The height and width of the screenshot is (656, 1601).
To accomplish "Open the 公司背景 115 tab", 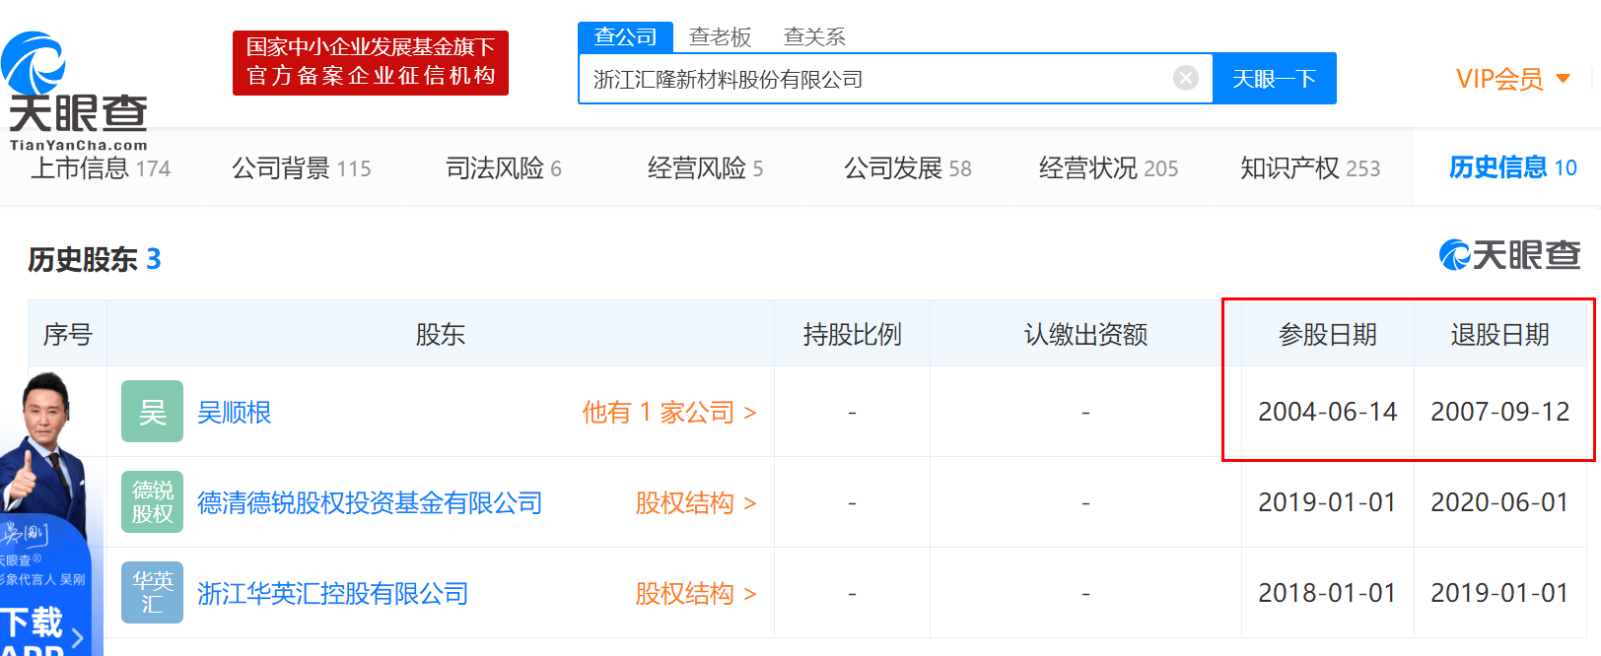I will point(302,168).
